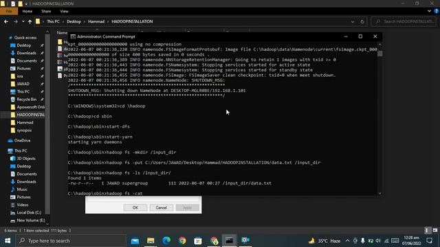Select JAWAD folder in navigation pane

pos(23,84)
